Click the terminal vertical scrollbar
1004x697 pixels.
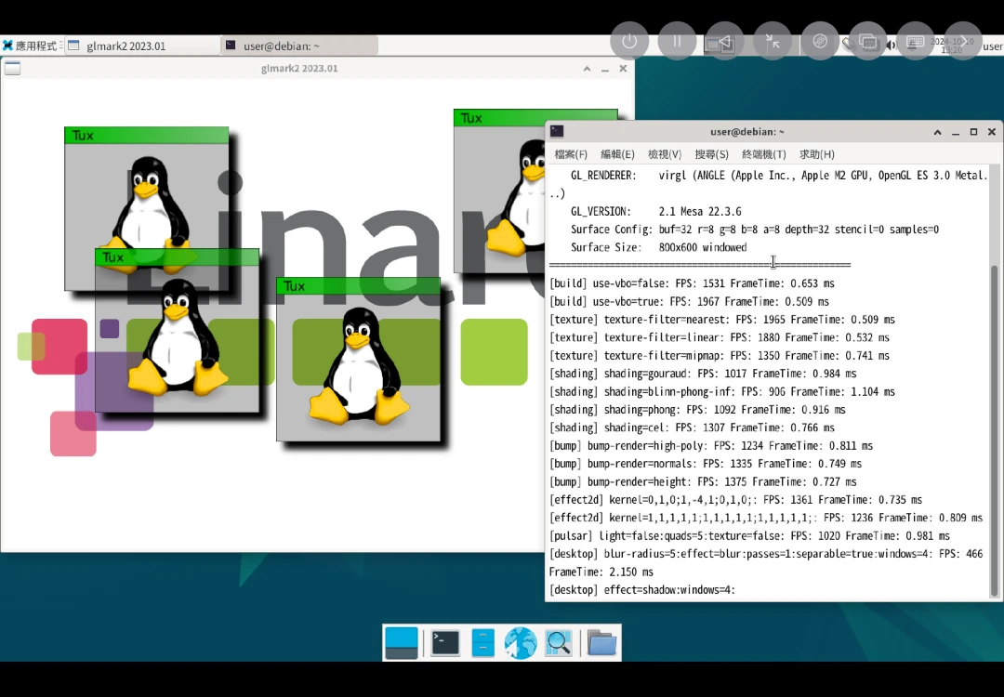[995, 430]
